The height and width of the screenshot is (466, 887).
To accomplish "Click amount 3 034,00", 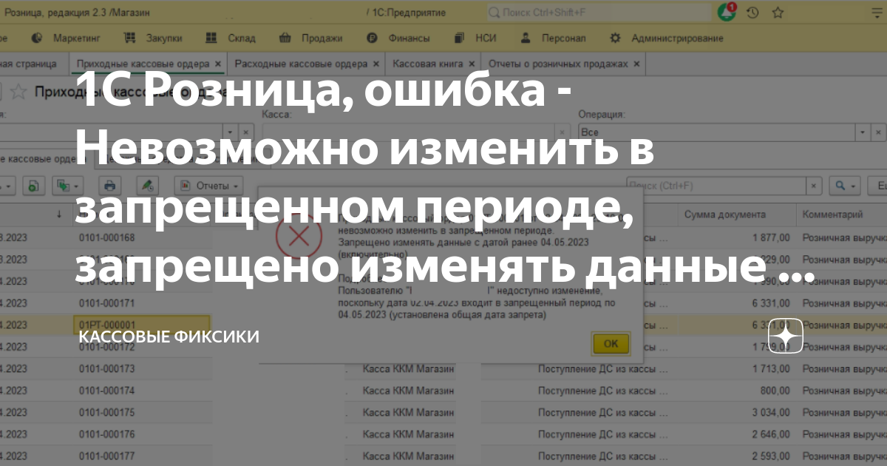I will [771, 412].
